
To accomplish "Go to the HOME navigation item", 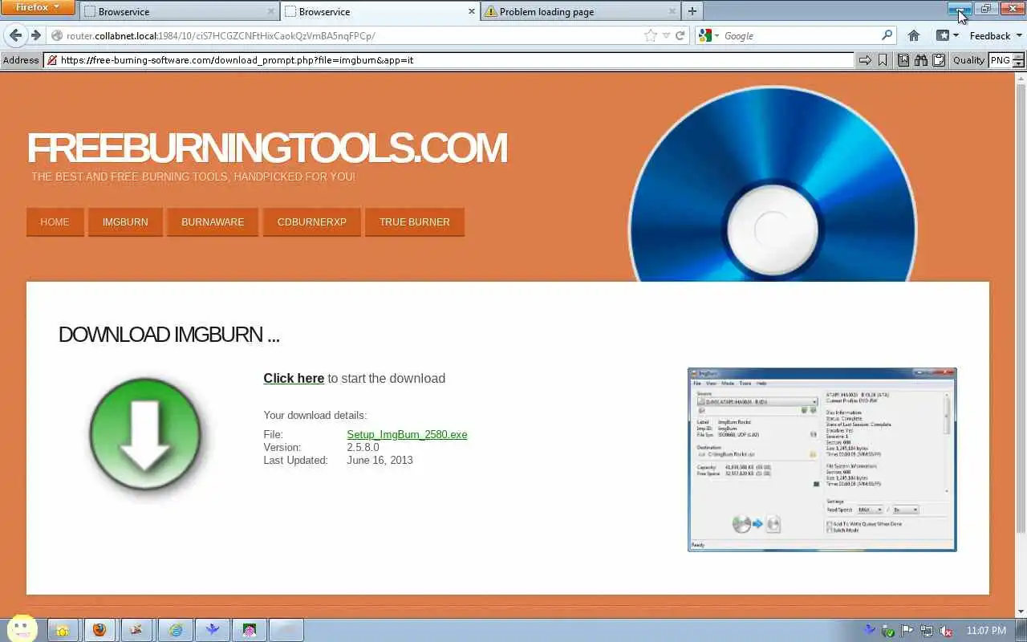I will [55, 222].
